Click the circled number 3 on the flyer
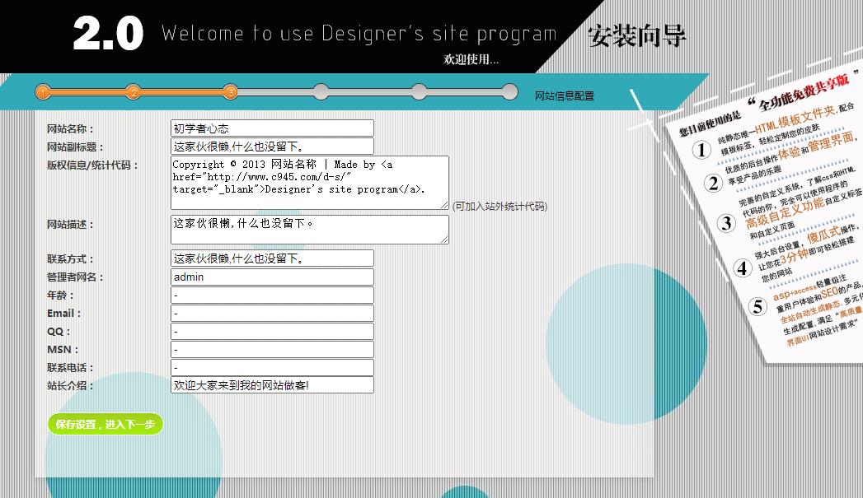This screenshot has height=498, width=863. (x=726, y=223)
